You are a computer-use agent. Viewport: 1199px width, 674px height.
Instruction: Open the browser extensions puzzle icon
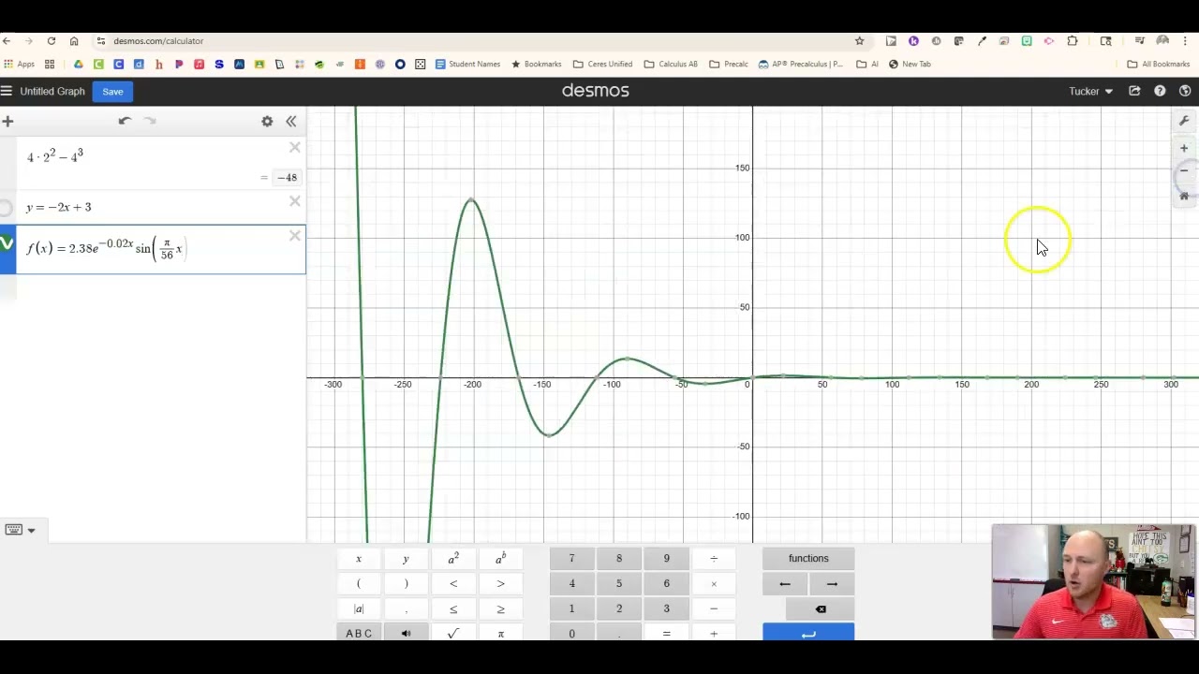pyautogui.click(x=1073, y=41)
